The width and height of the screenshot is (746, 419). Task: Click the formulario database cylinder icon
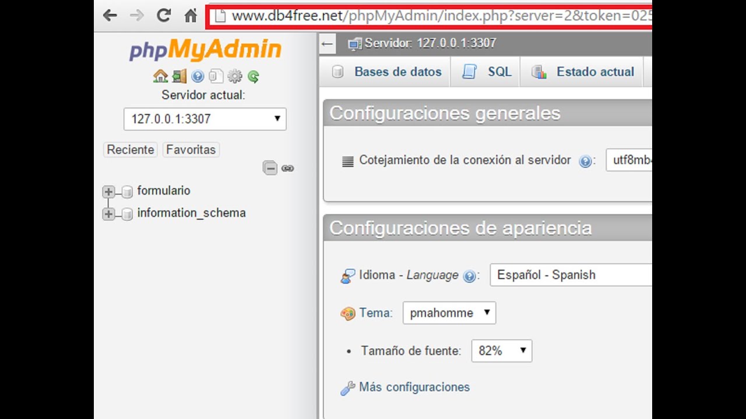pyautogui.click(x=127, y=192)
